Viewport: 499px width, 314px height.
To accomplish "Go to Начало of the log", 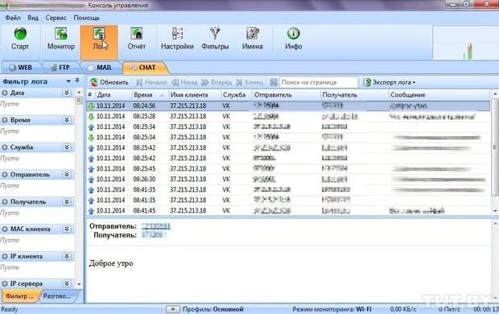I will pos(151,82).
